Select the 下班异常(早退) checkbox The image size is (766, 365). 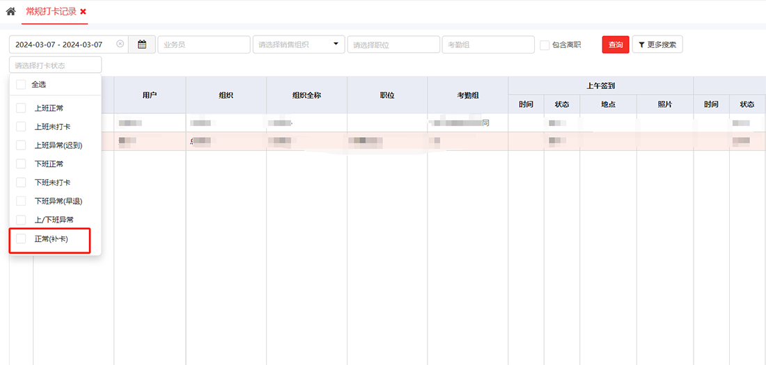tap(21, 201)
